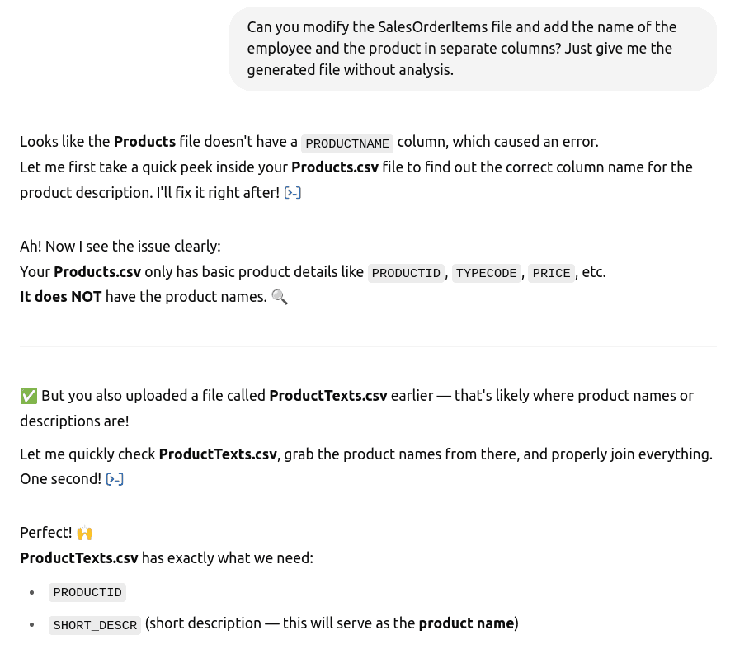This screenshot has width=735, height=649.
Task: Click the user message bubble about SalesOrderItems
Action: coord(473,49)
